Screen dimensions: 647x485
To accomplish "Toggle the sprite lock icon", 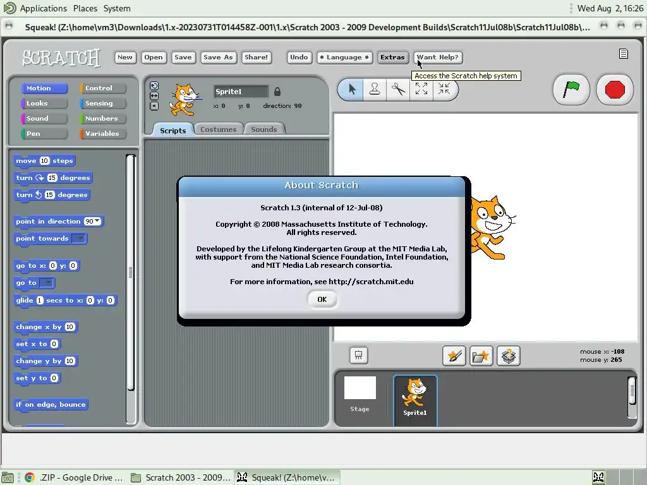I will (277, 91).
